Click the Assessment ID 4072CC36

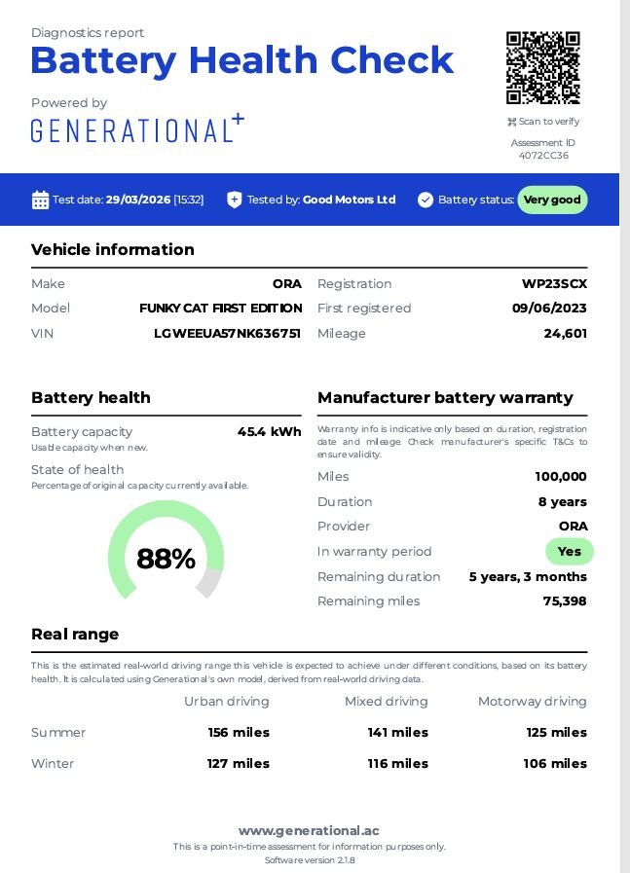click(x=543, y=156)
